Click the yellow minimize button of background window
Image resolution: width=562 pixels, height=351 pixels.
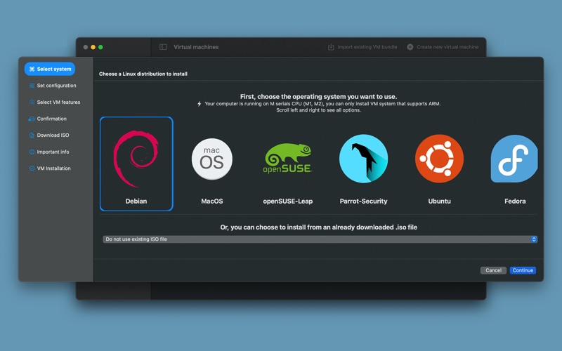pos(93,47)
